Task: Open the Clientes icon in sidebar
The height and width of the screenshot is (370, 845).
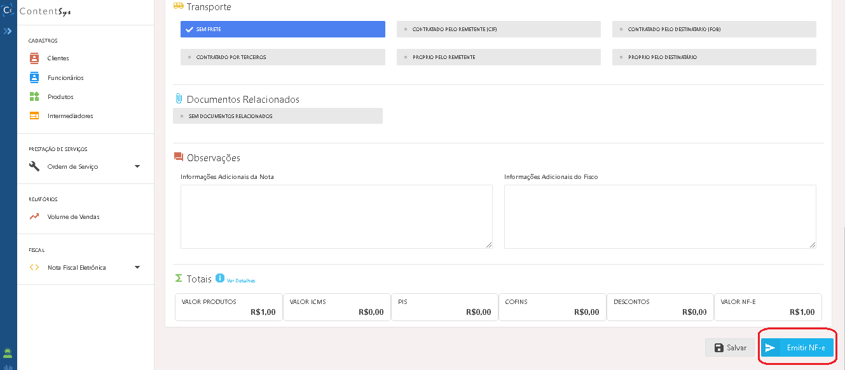Action: [x=34, y=58]
